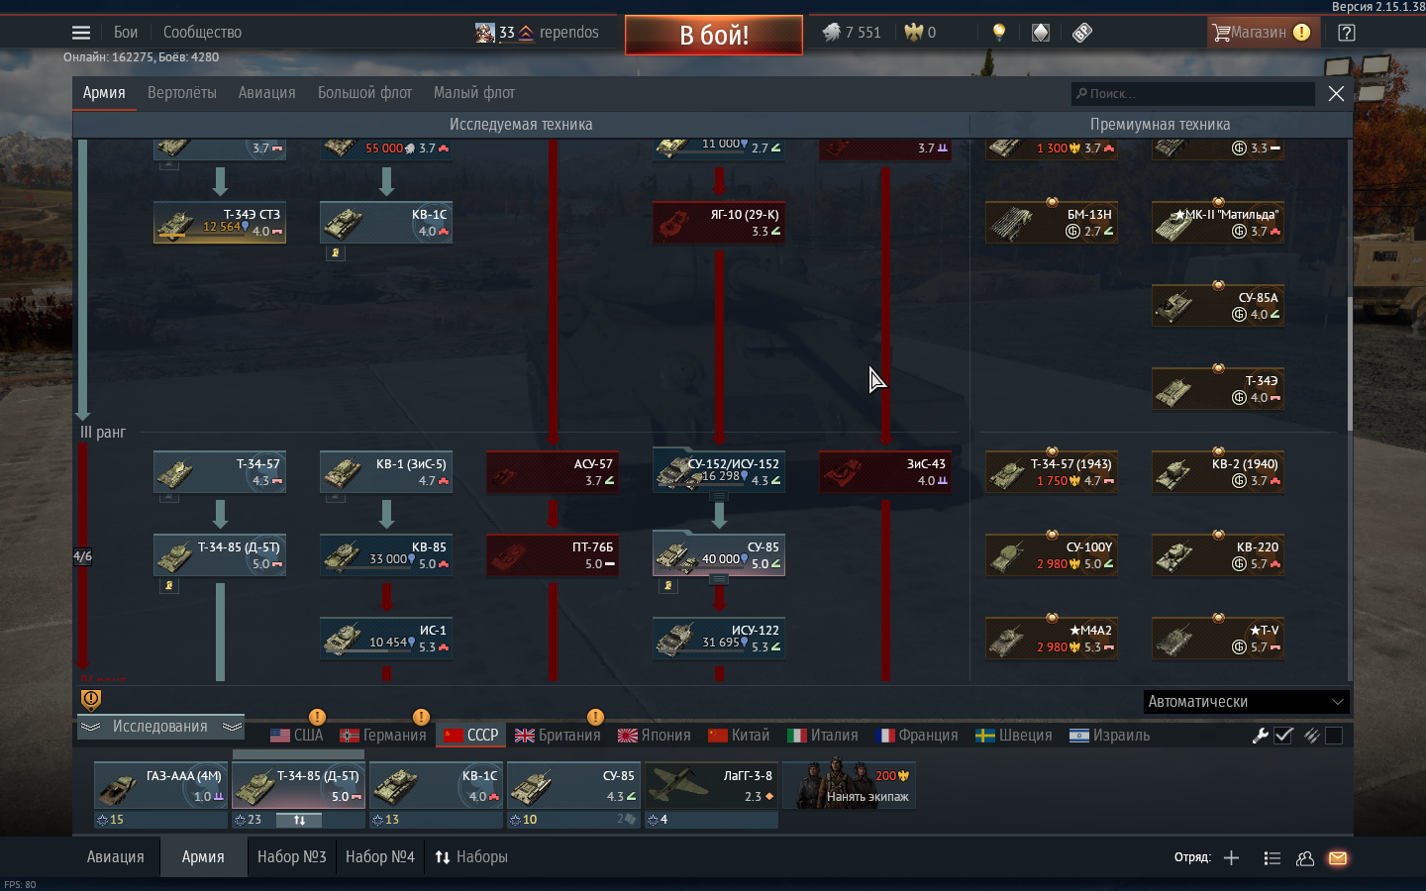Select ★М4А2 premium card

coord(1052,639)
